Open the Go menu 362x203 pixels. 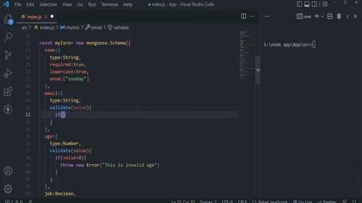80,5
